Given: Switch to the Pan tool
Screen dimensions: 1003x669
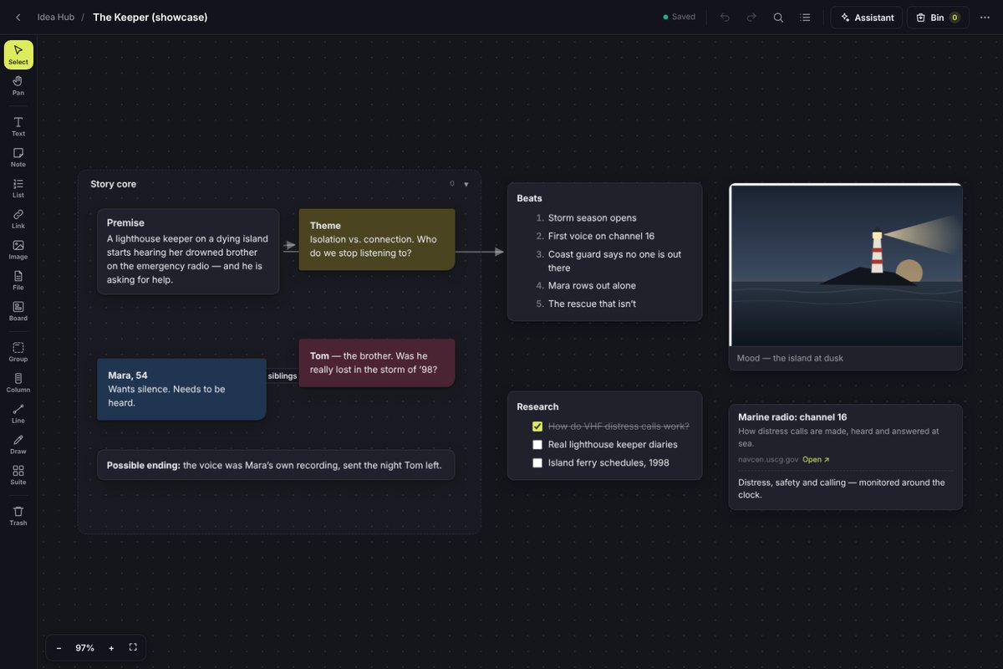Looking at the screenshot, I should pyautogui.click(x=18, y=85).
